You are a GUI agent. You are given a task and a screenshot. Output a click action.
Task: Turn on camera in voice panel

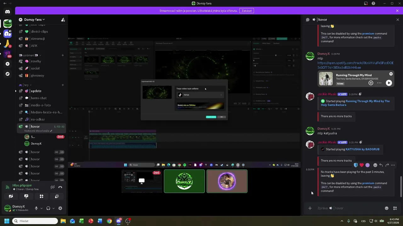[11, 196]
